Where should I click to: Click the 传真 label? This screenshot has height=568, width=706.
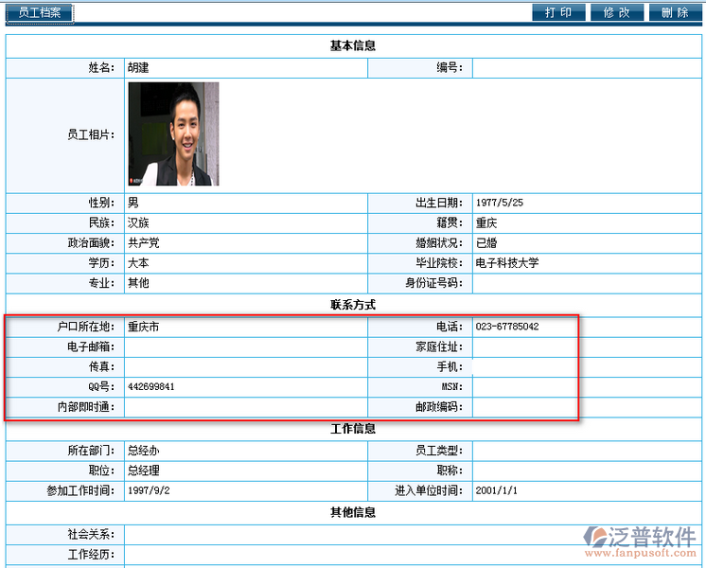[x=101, y=367]
